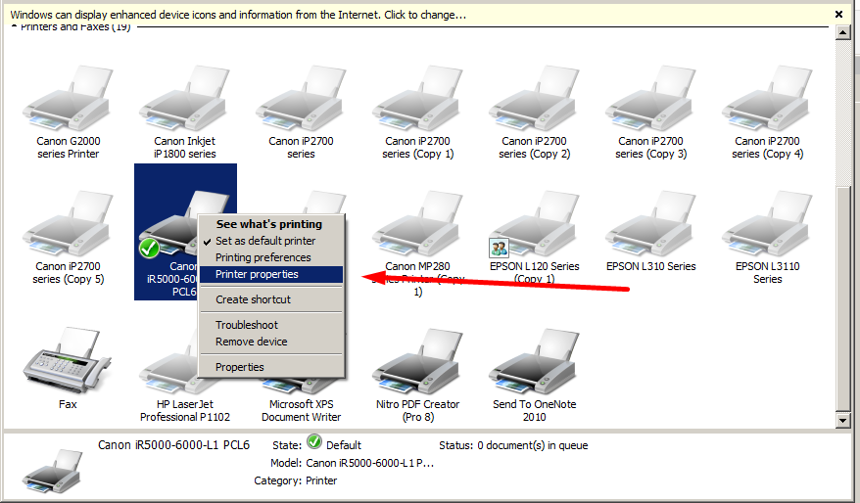Click the green Default state icon in details pane
The width and height of the screenshot is (860, 503).
(314, 441)
